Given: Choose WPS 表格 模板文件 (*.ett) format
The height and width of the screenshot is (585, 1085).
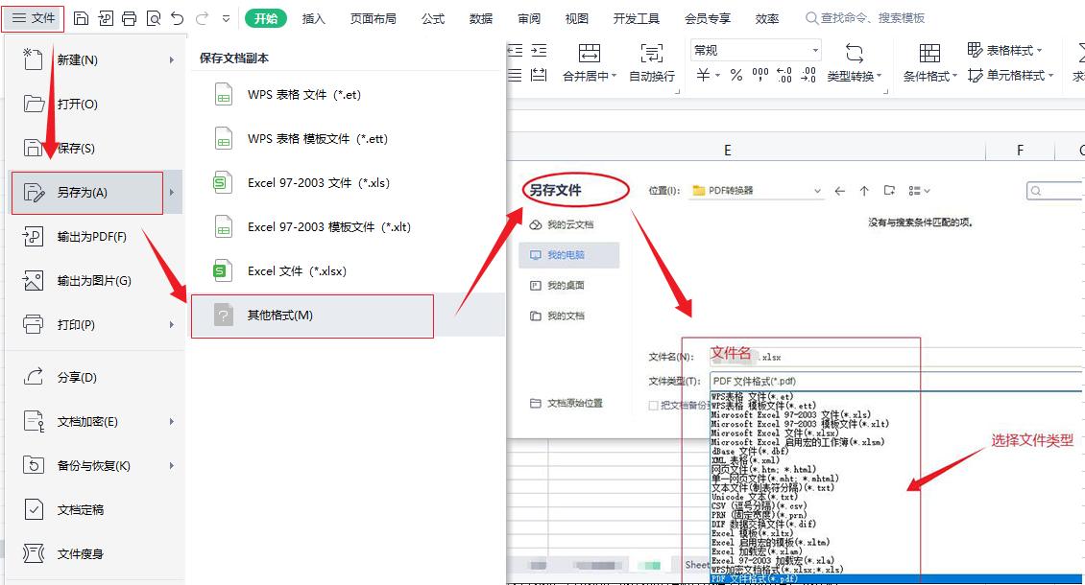Looking at the screenshot, I should (x=346, y=139).
